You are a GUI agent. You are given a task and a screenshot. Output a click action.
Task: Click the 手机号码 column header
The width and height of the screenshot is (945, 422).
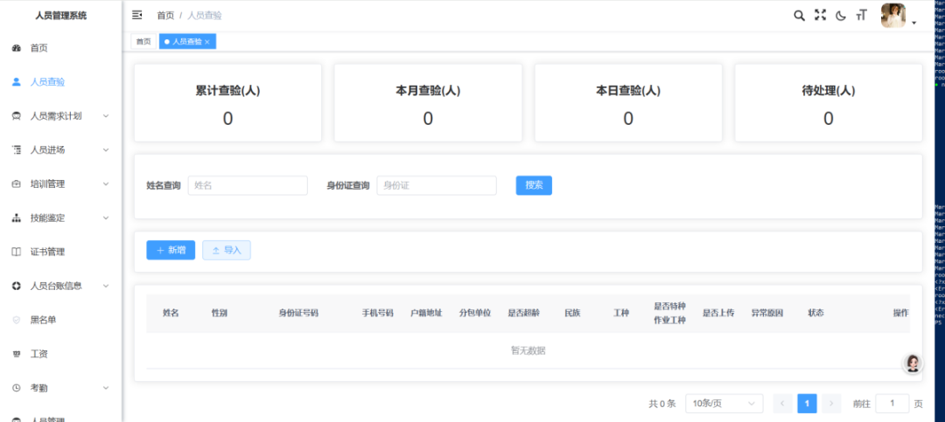pyautogui.click(x=377, y=313)
